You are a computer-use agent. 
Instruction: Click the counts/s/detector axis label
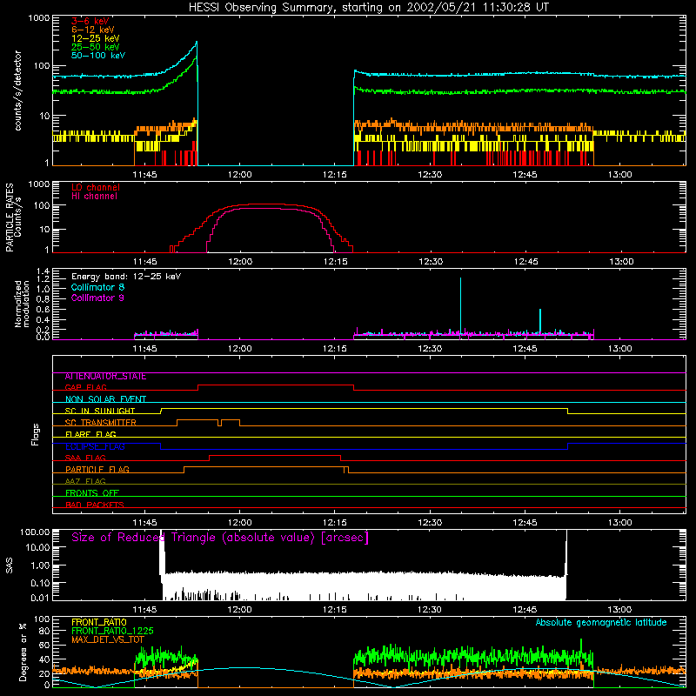[18, 90]
